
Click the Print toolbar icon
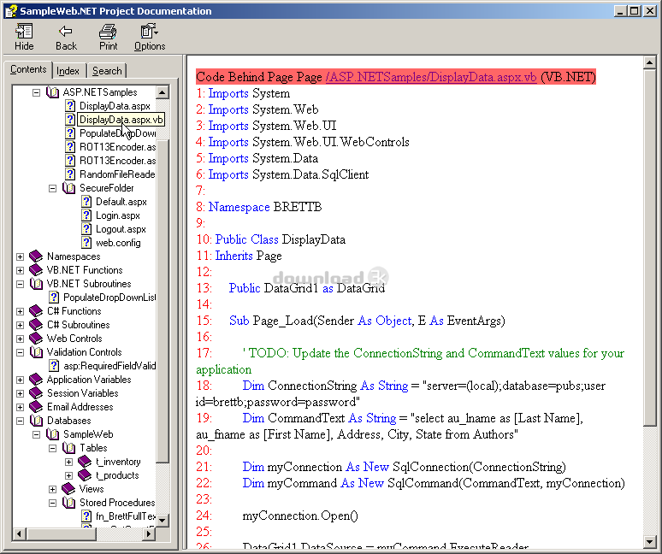[108, 32]
